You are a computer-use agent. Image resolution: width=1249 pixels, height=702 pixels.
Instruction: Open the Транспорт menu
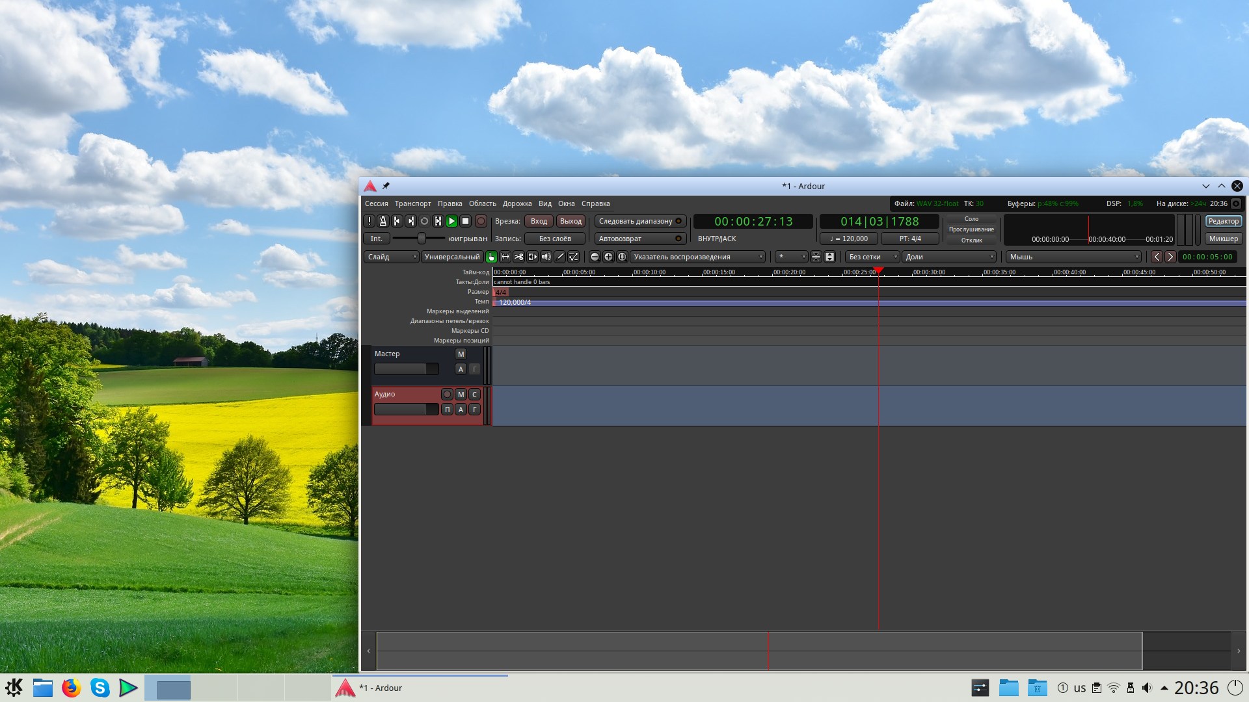click(412, 203)
